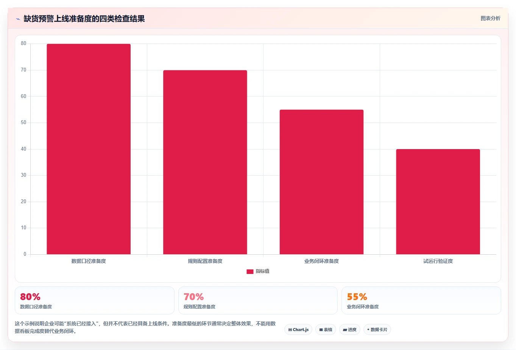The image size is (516, 350).
Task: Open the 55% 业务闭环准备度 stat card
Action: click(421, 300)
